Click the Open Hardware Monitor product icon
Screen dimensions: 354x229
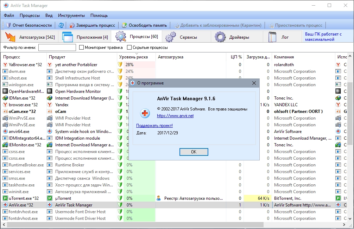(x=50, y=91)
